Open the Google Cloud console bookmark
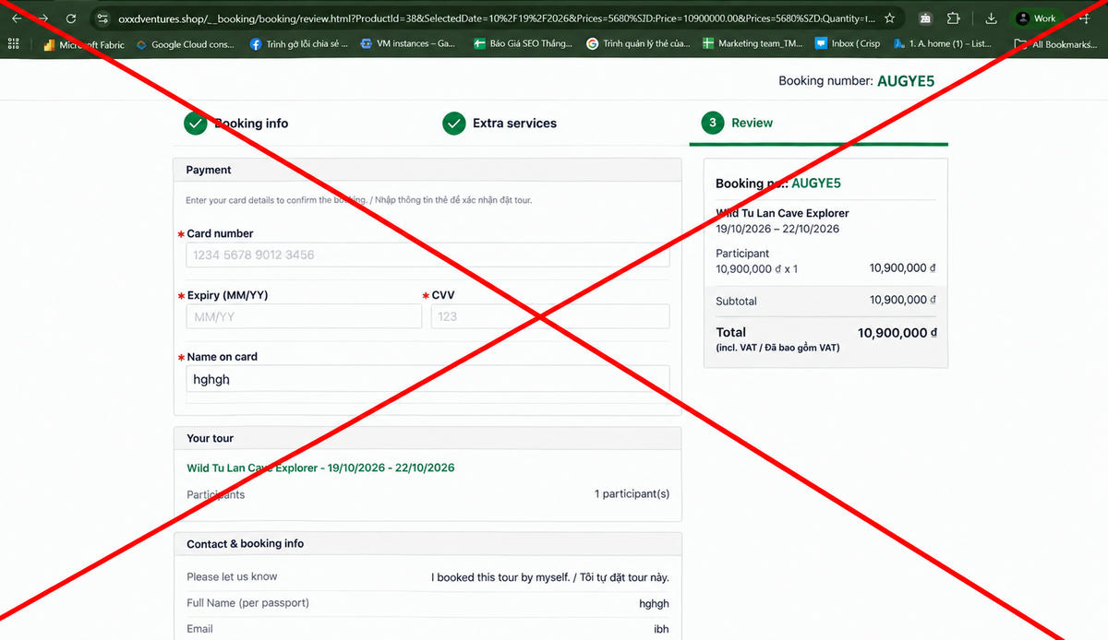This screenshot has width=1108, height=640. [x=186, y=43]
